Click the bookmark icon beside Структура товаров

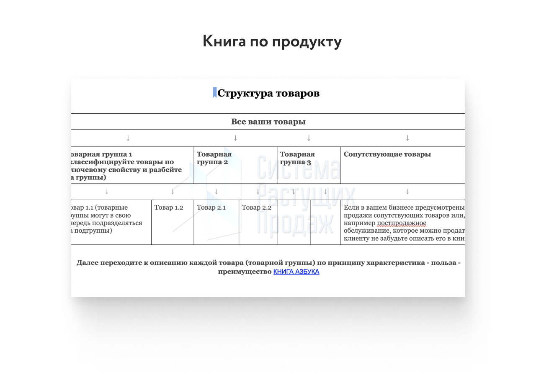point(214,92)
